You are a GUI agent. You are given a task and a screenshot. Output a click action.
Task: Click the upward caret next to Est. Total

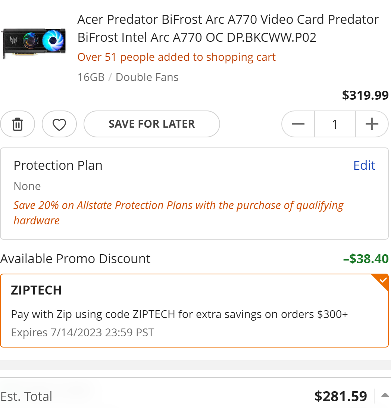coord(385,395)
